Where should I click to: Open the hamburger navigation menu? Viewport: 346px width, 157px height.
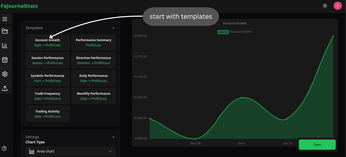(5, 19)
